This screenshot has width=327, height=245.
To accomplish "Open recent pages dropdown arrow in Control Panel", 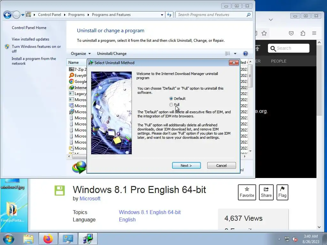I will pos(23,15).
